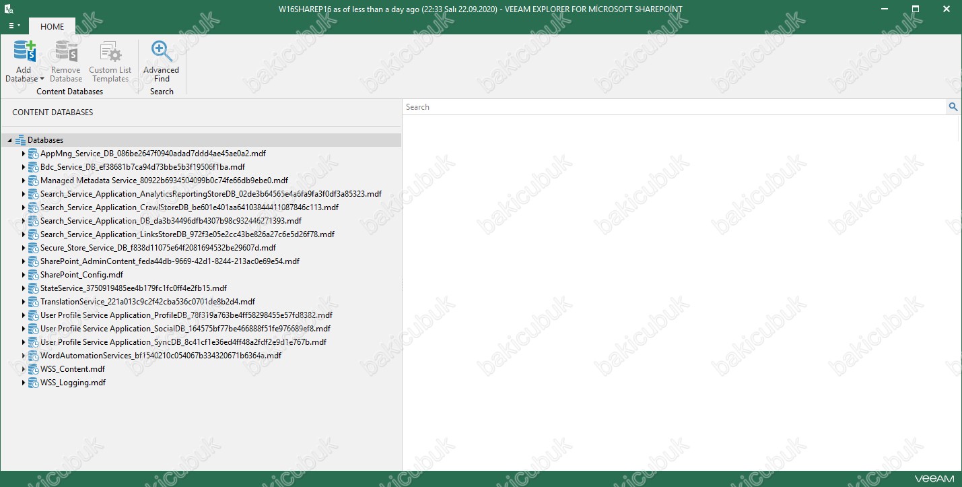Viewport: 962px width, 487px height.
Task: Click the Bdc_Service_DB database icon
Action: coord(33,167)
